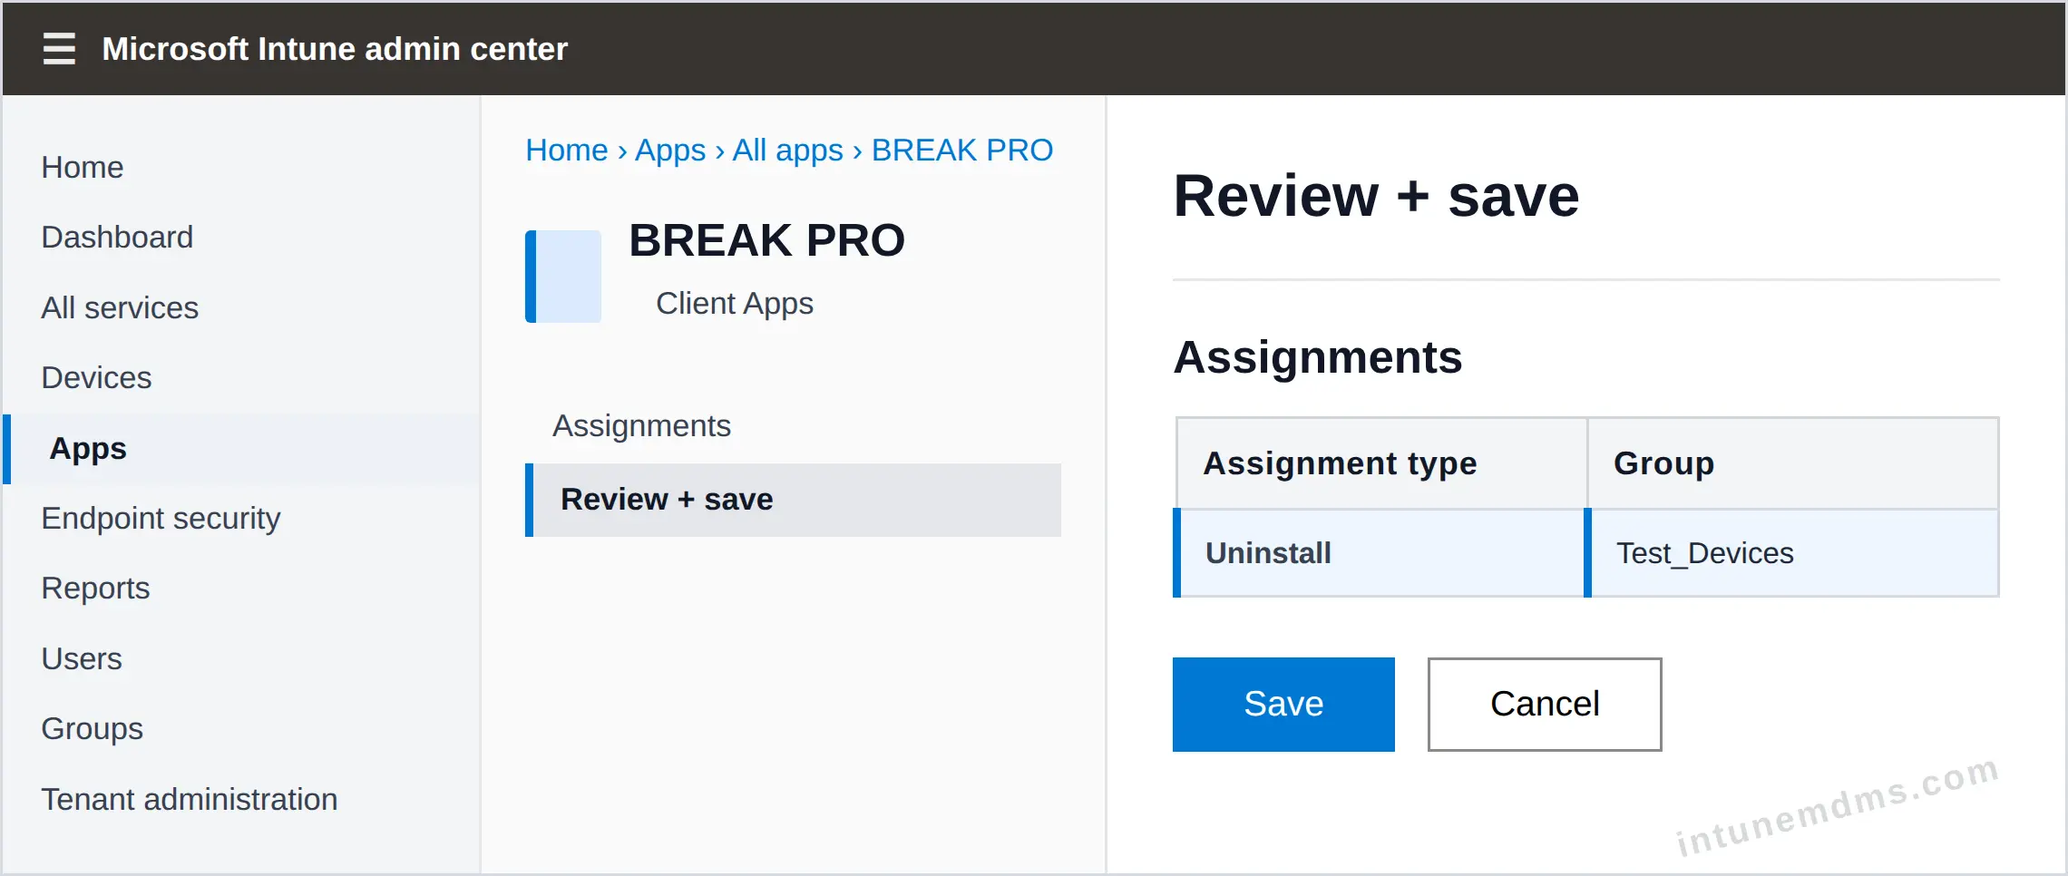This screenshot has height=876, width=2068.
Task: Open Tenant administration
Action: pyautogui.click(x=190, y=800)
